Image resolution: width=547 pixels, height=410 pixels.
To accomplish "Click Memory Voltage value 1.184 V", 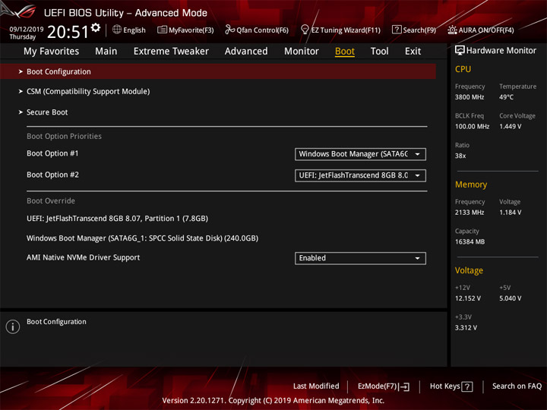I will tap(510, 213).
